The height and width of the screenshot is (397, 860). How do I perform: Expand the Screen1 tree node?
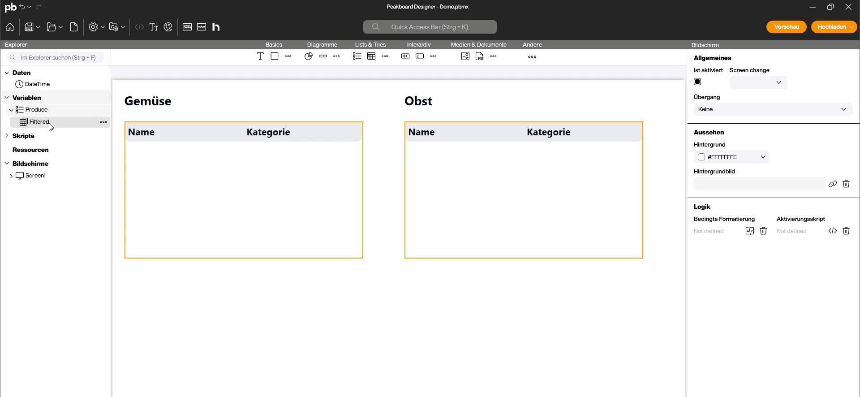11,176
